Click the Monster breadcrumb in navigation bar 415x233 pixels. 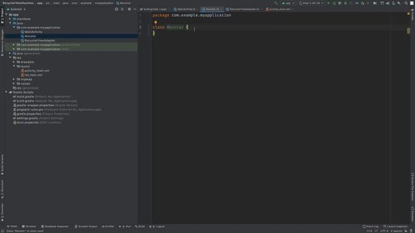coord(124,3)
